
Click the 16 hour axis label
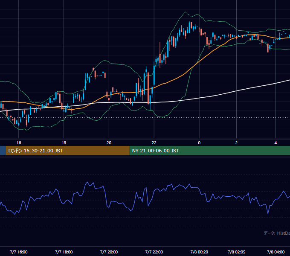tap(19, 143)
